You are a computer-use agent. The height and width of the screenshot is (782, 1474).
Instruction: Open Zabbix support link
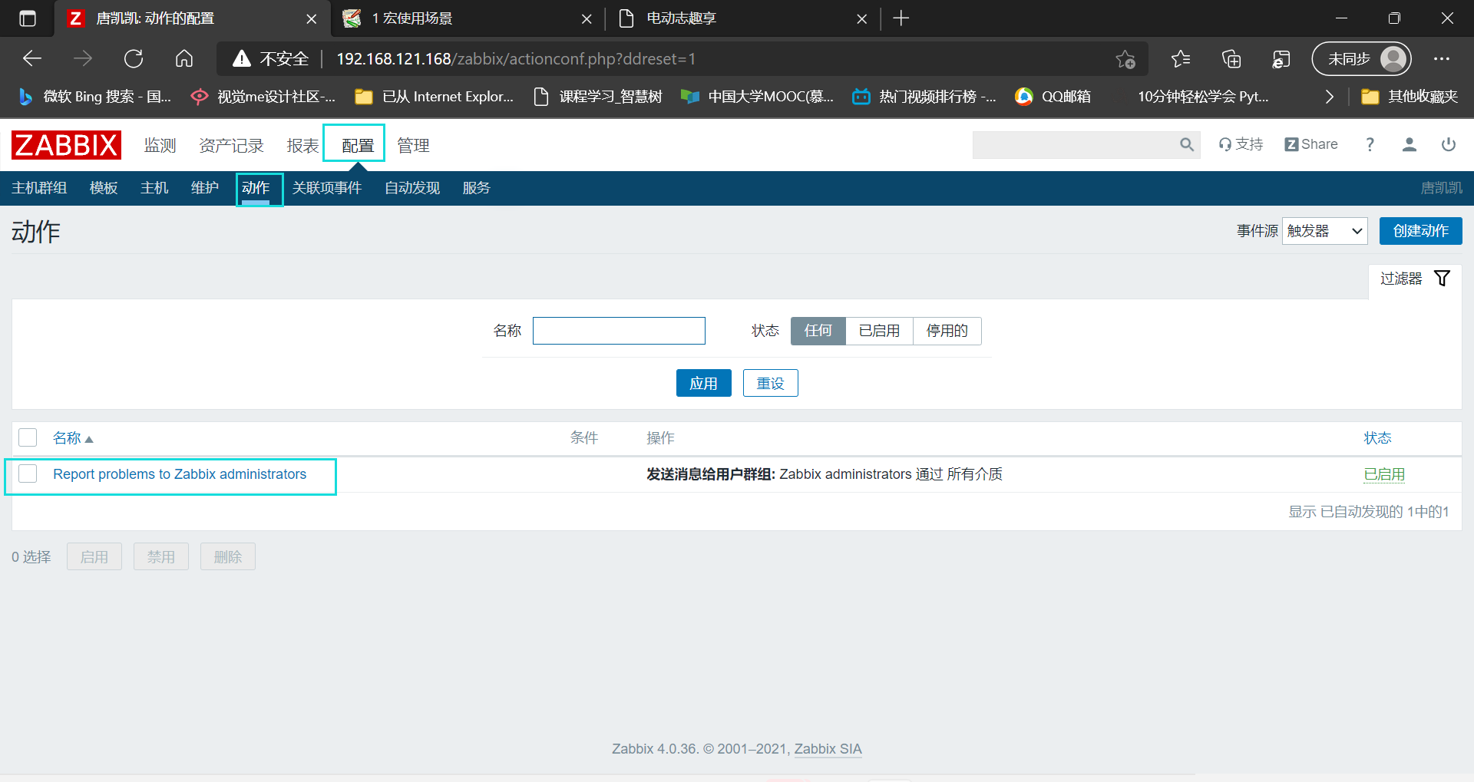pos(1241,144)
